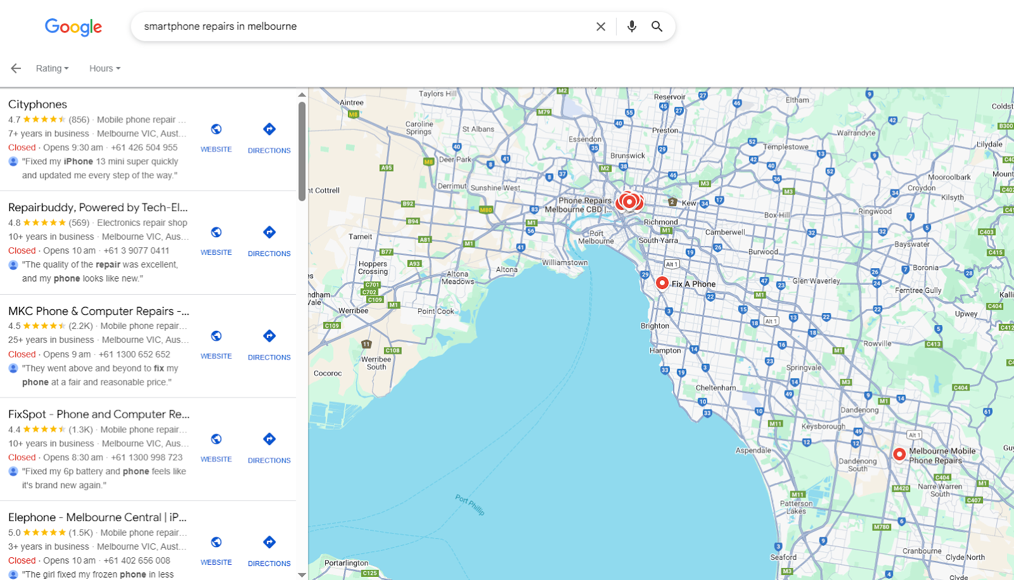1014x580 pixels.
Task: Get directions to Elephone Melbourne Central
Action: (x=269, y=543)
